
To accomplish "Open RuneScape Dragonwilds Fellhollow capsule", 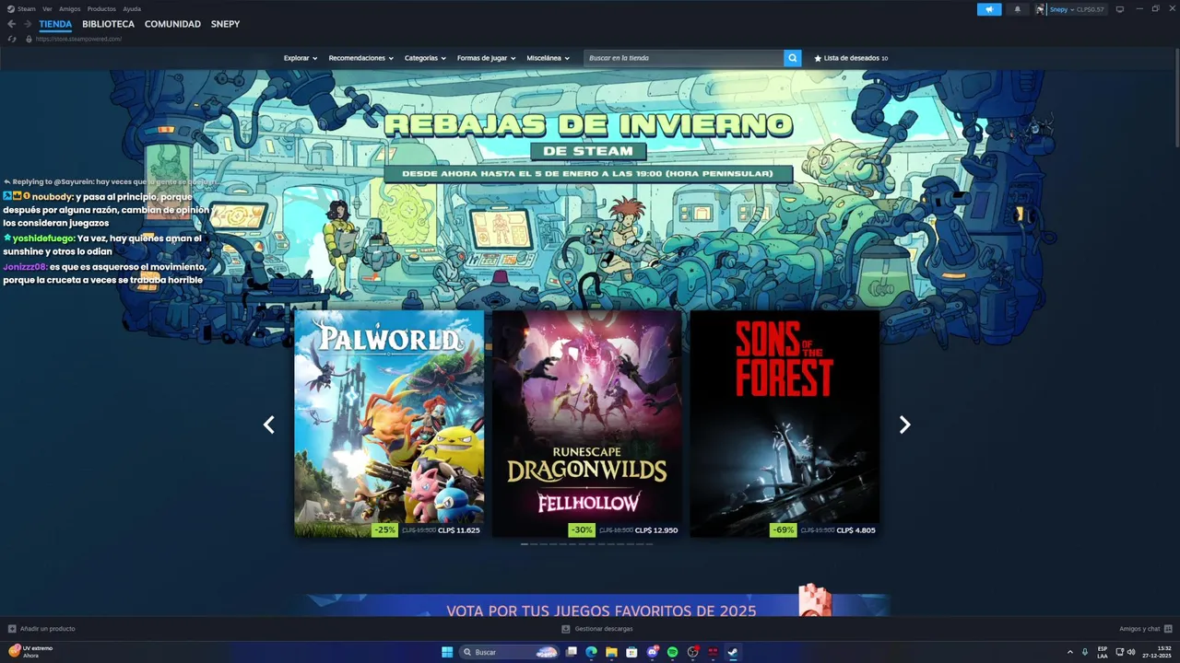I will point(587,424).
